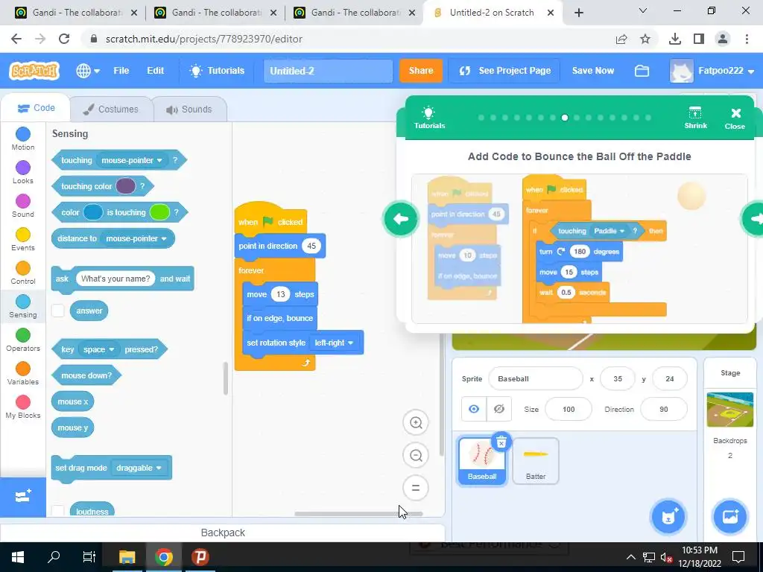This screenshot has width=763, height=572.
Task: Open Fatpoo222 account menu
Action: [x=712, y=71]
